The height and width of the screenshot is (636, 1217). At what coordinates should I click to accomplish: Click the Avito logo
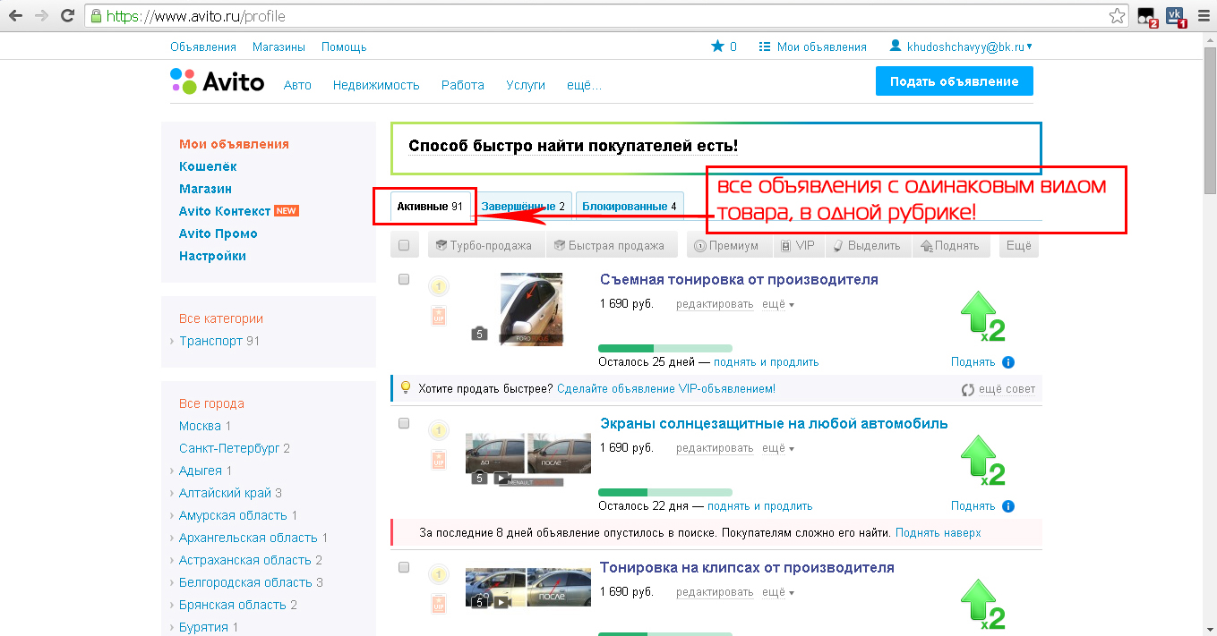[x=218, y=81]
